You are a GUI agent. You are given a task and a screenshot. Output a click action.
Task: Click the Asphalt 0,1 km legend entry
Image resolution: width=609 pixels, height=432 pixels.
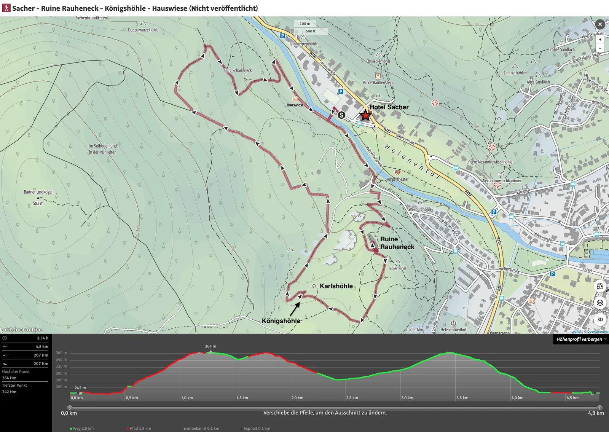pos(255,428)
